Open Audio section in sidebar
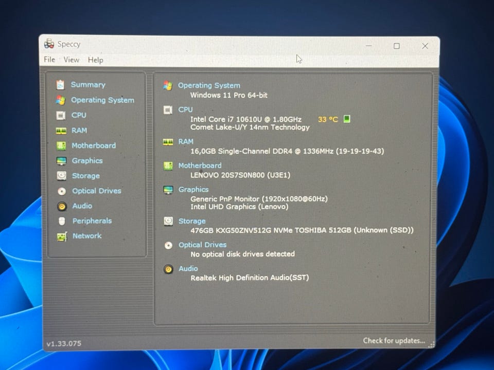 click(x=82, y=206)
